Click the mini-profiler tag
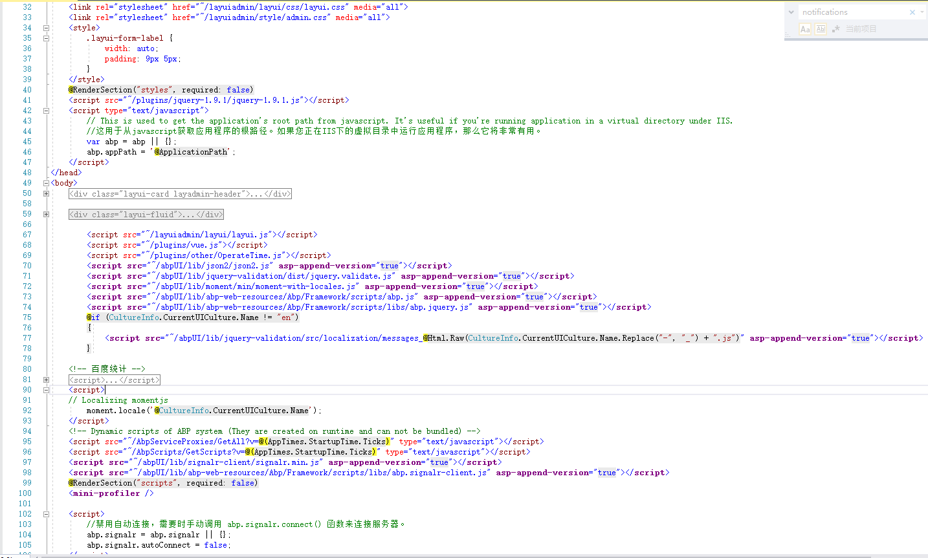This screenshot has height=558, width=928. point(111,493)
